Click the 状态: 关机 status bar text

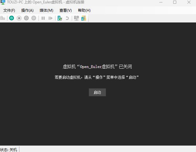point(9,150)
